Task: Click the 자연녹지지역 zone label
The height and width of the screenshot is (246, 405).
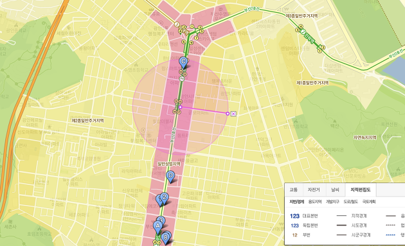Action: (x=364, y=137)
